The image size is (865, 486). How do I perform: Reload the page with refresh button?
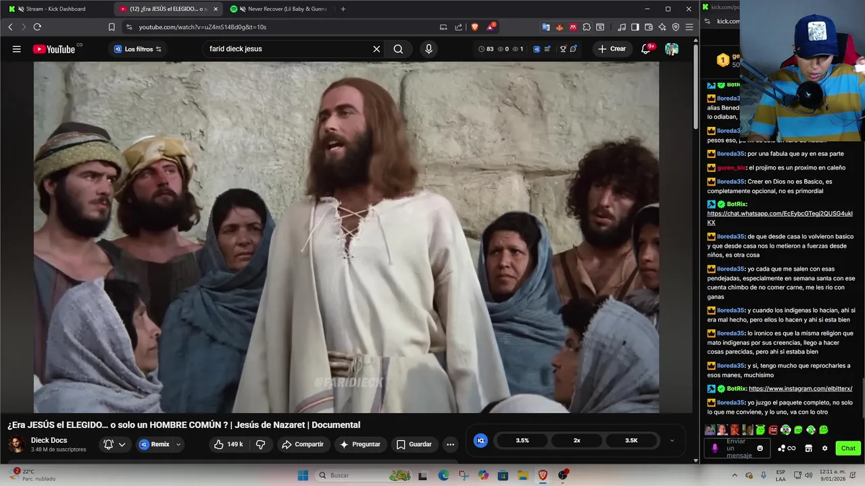(37, 27)
